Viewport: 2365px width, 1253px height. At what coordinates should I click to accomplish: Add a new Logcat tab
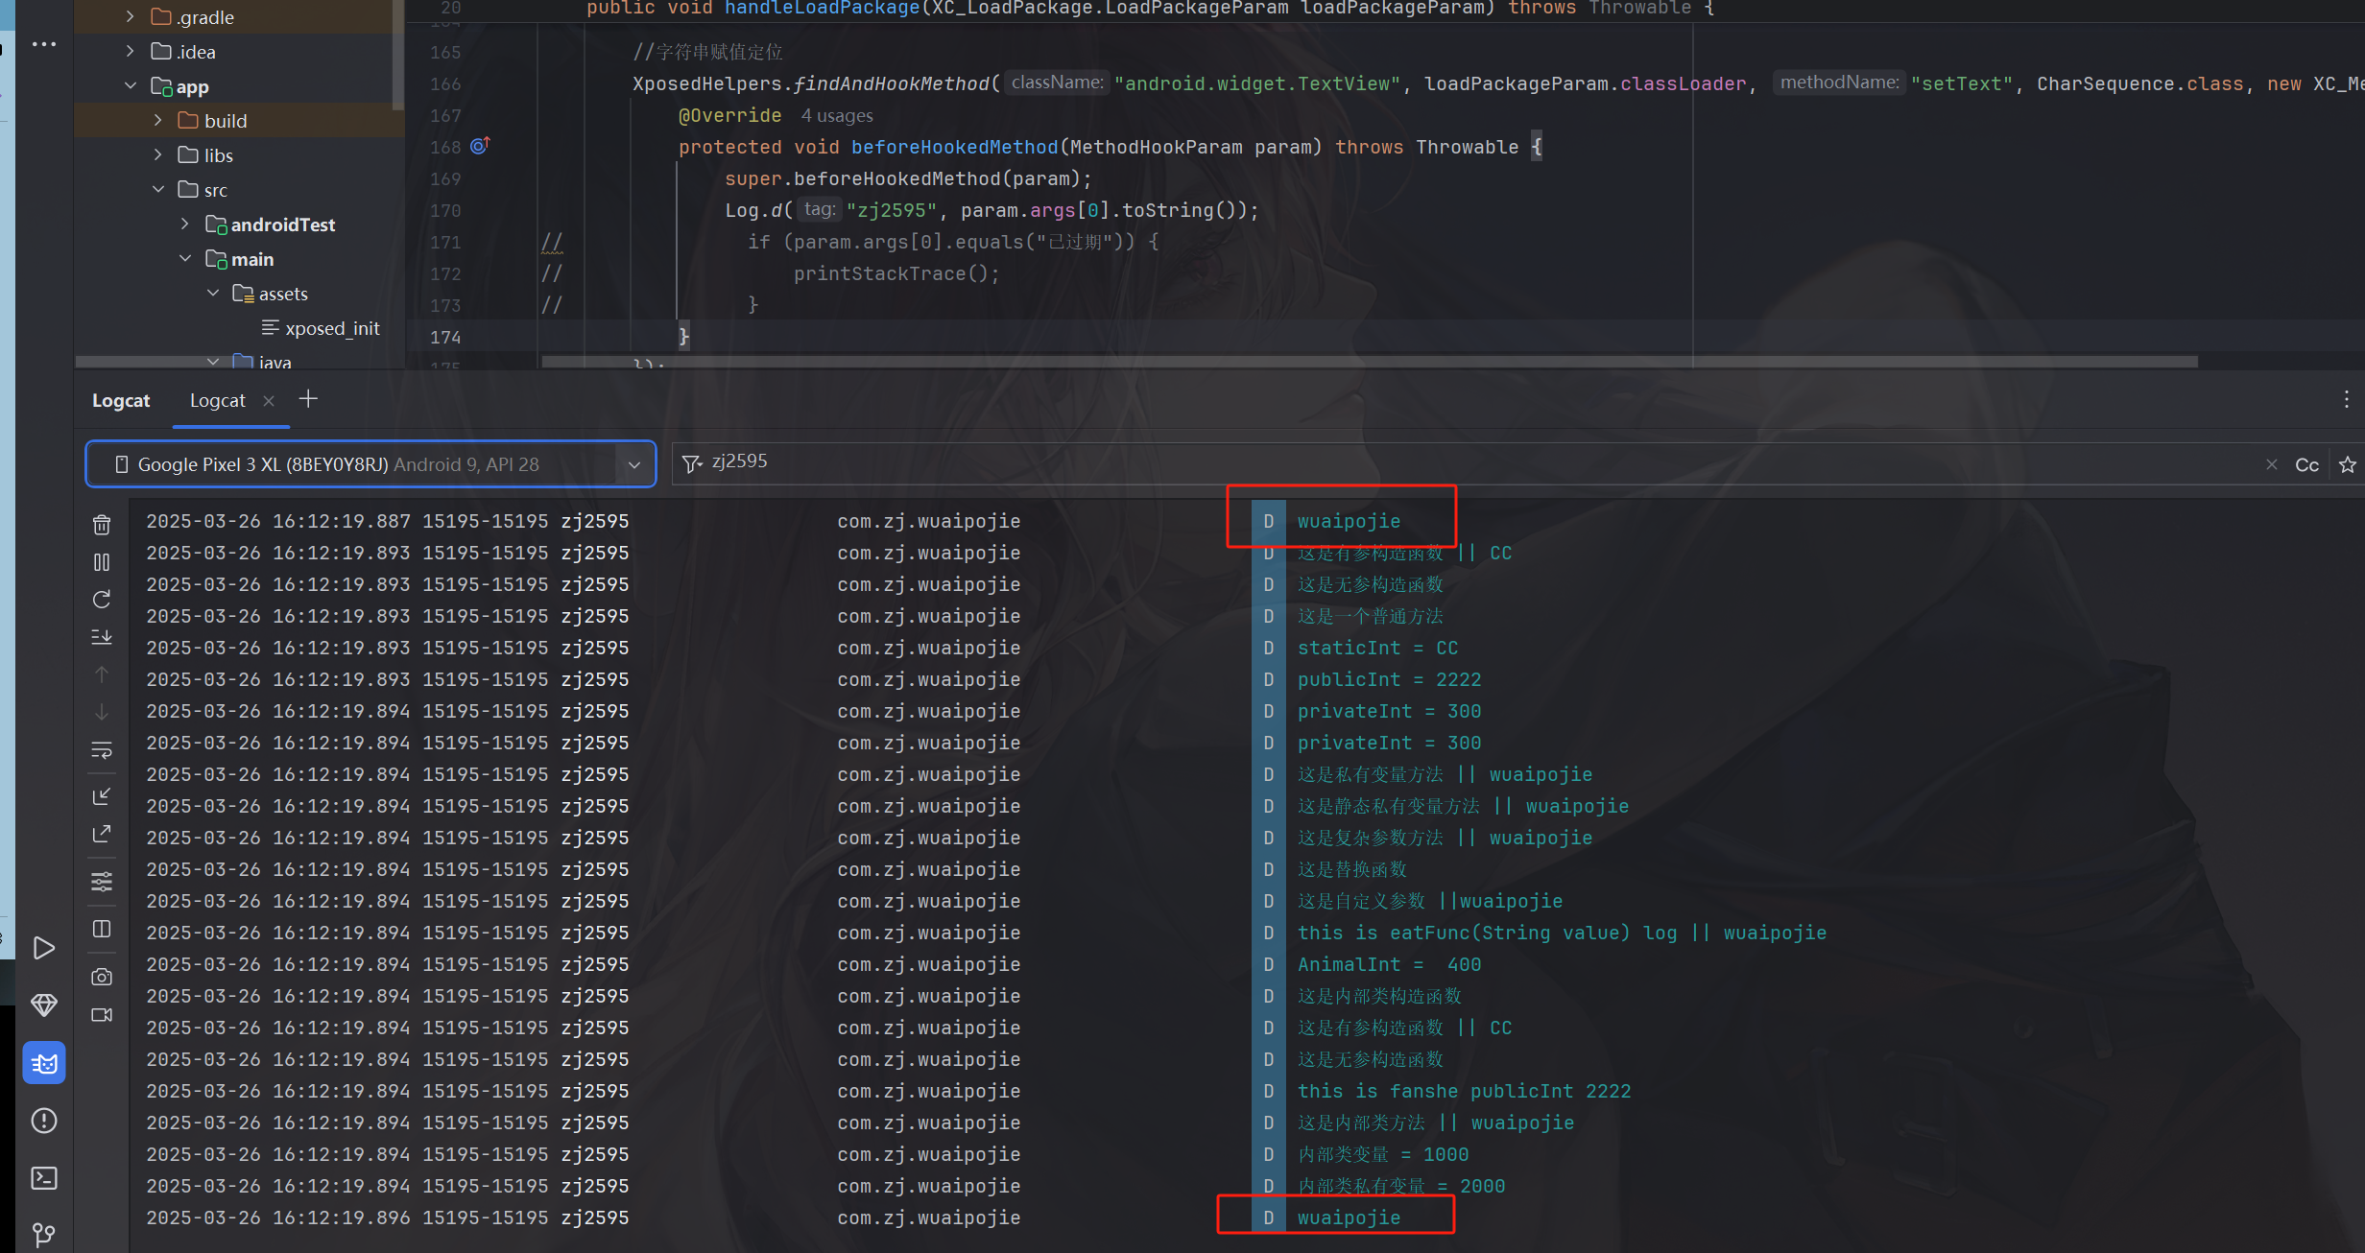coord(308,399)
